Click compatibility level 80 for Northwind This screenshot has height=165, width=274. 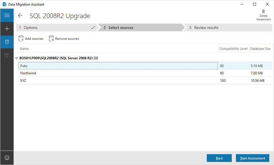[x=222, y=73]
